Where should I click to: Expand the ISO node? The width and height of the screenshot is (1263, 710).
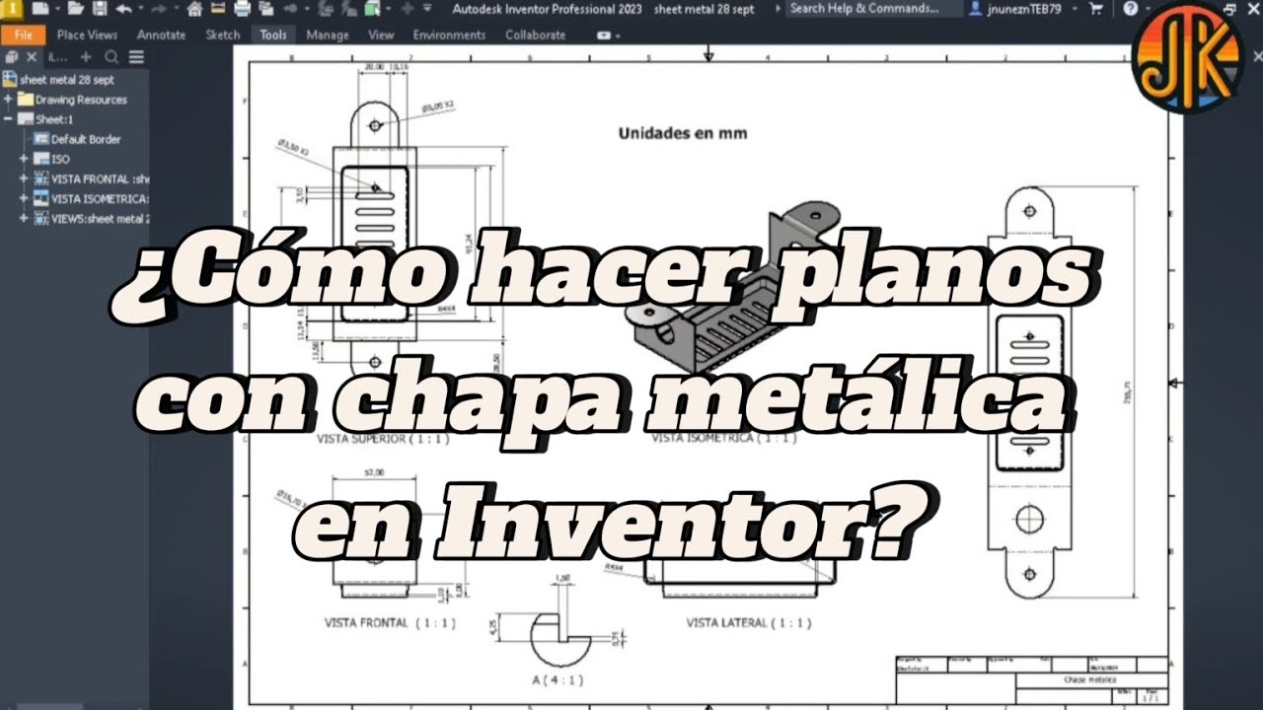[25, 159]
